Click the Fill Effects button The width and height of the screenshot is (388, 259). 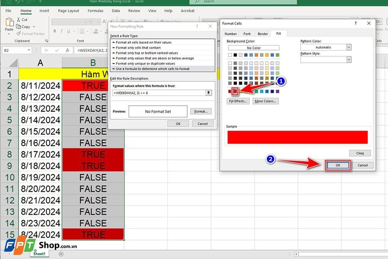pos(238,101)
